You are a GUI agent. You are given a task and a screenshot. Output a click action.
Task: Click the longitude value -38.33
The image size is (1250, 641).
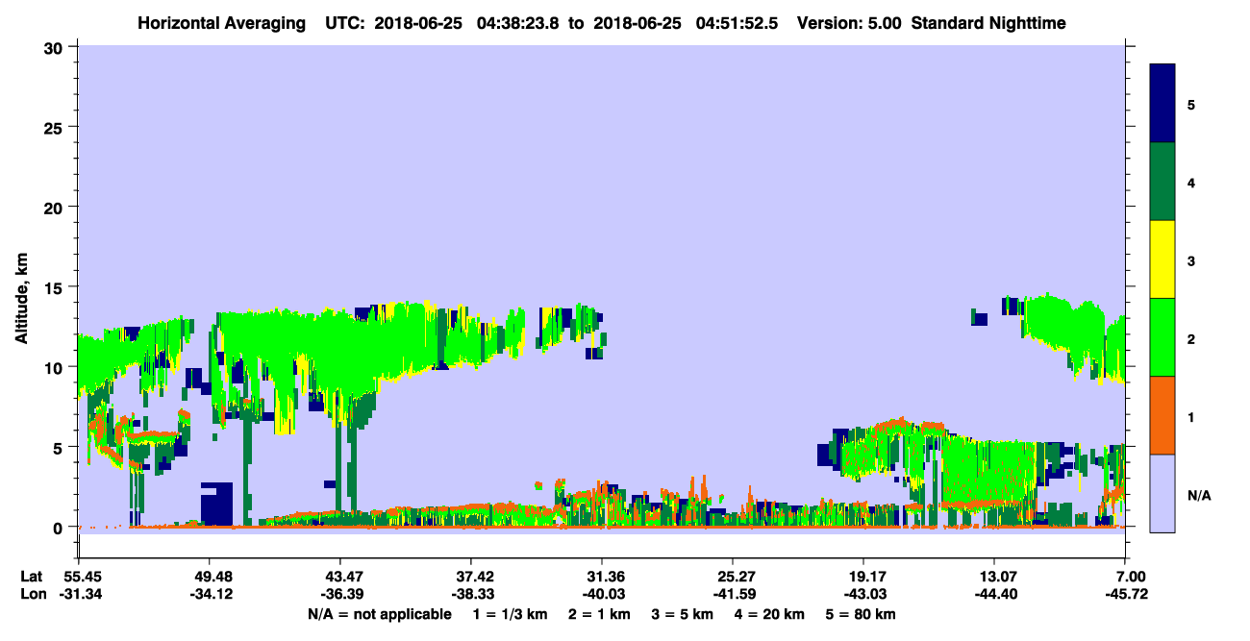point(471,595)
